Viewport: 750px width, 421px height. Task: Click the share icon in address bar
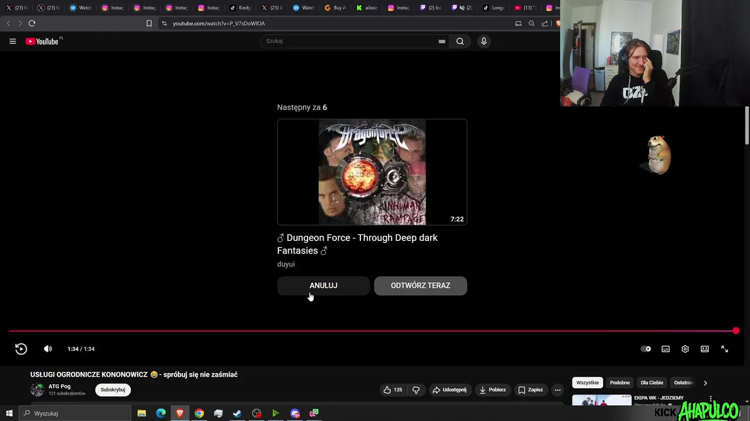pyautogui.click(x=545, y=23)
